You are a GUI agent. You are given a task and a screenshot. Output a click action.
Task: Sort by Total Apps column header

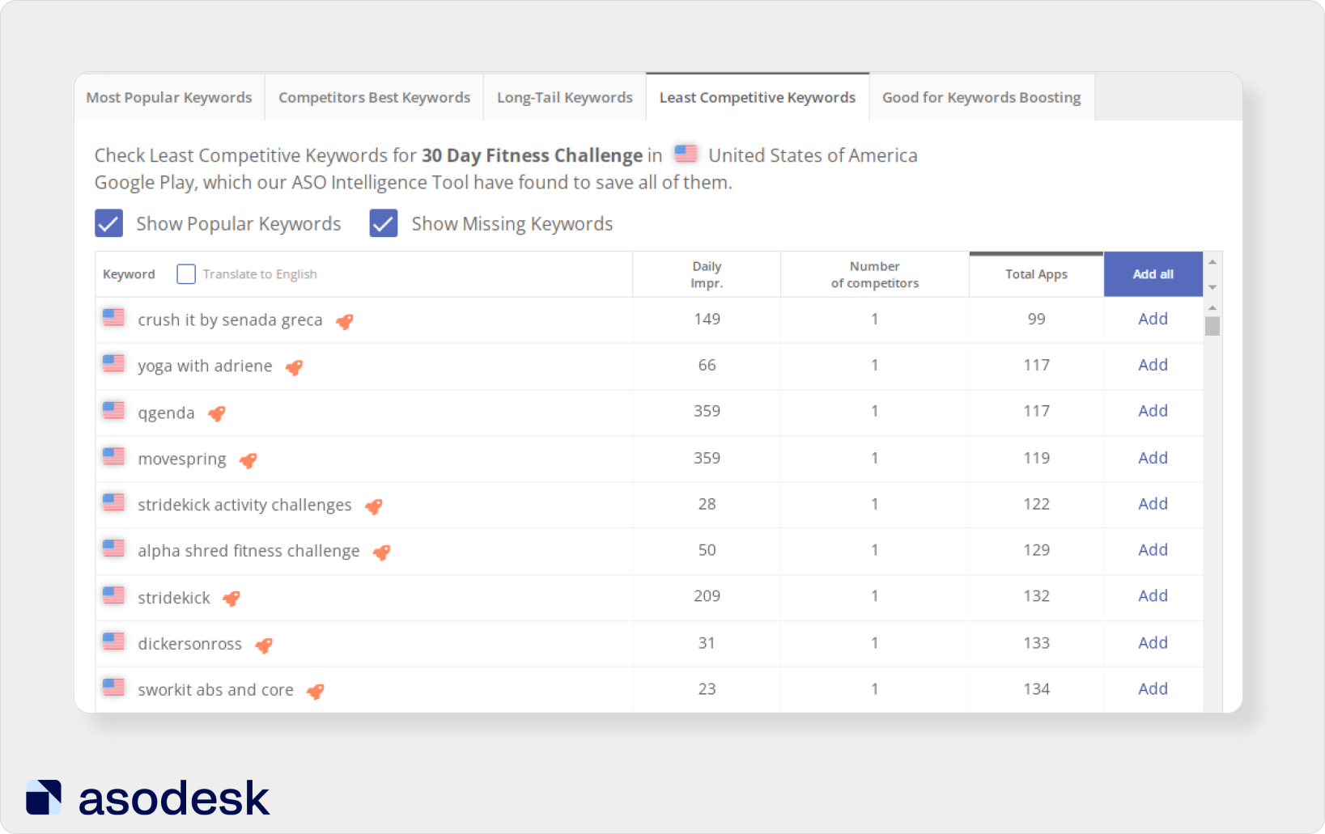(x=1036, y=274)
